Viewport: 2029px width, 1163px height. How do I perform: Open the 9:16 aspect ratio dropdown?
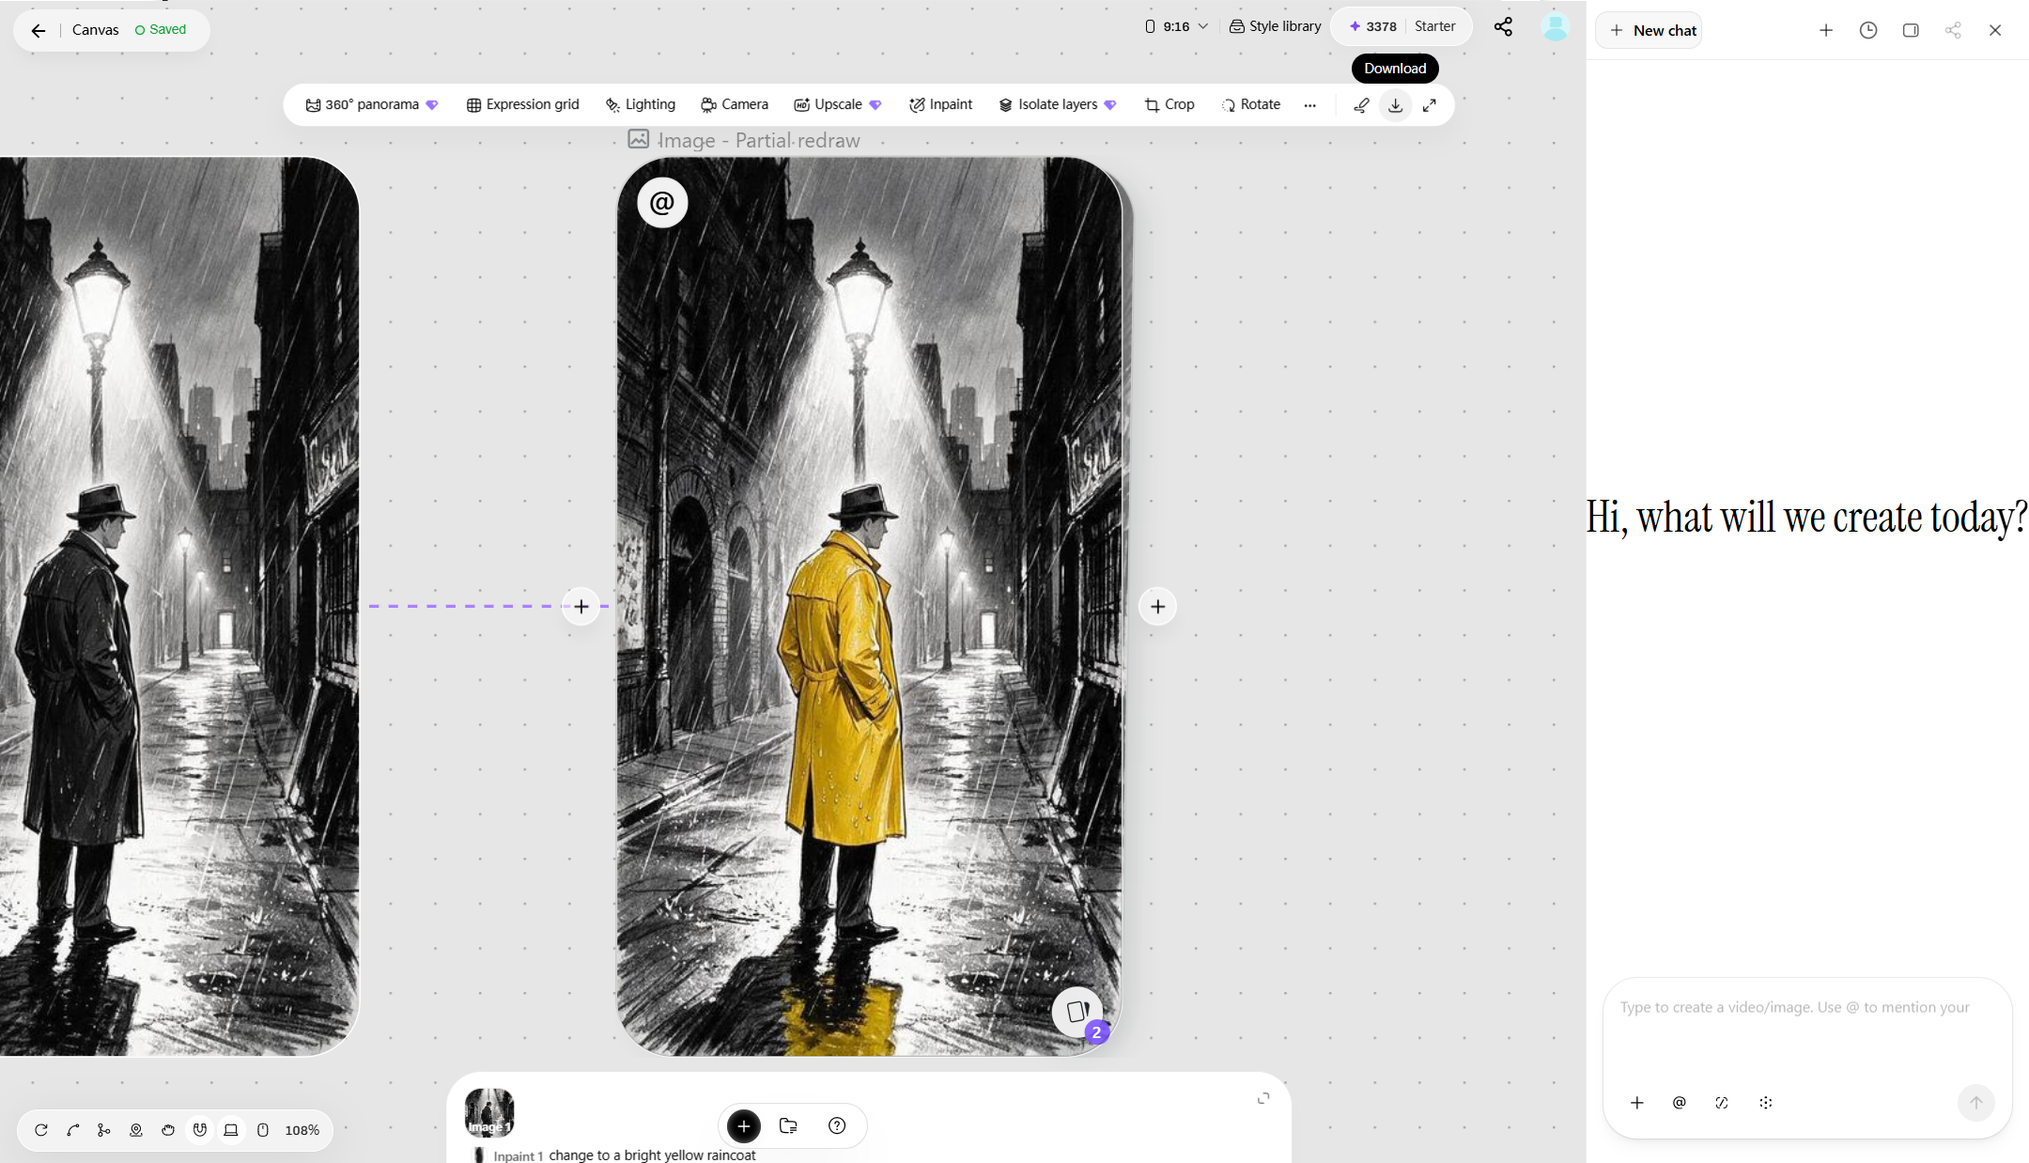[1177, 26]
